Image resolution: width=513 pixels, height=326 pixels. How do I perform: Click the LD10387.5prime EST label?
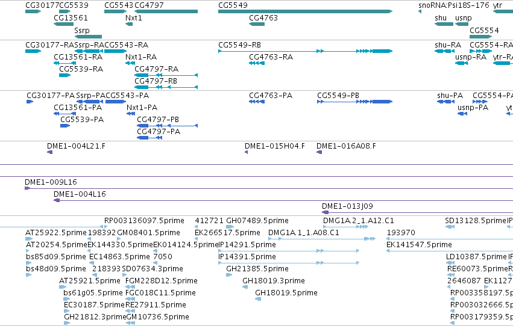476,257
